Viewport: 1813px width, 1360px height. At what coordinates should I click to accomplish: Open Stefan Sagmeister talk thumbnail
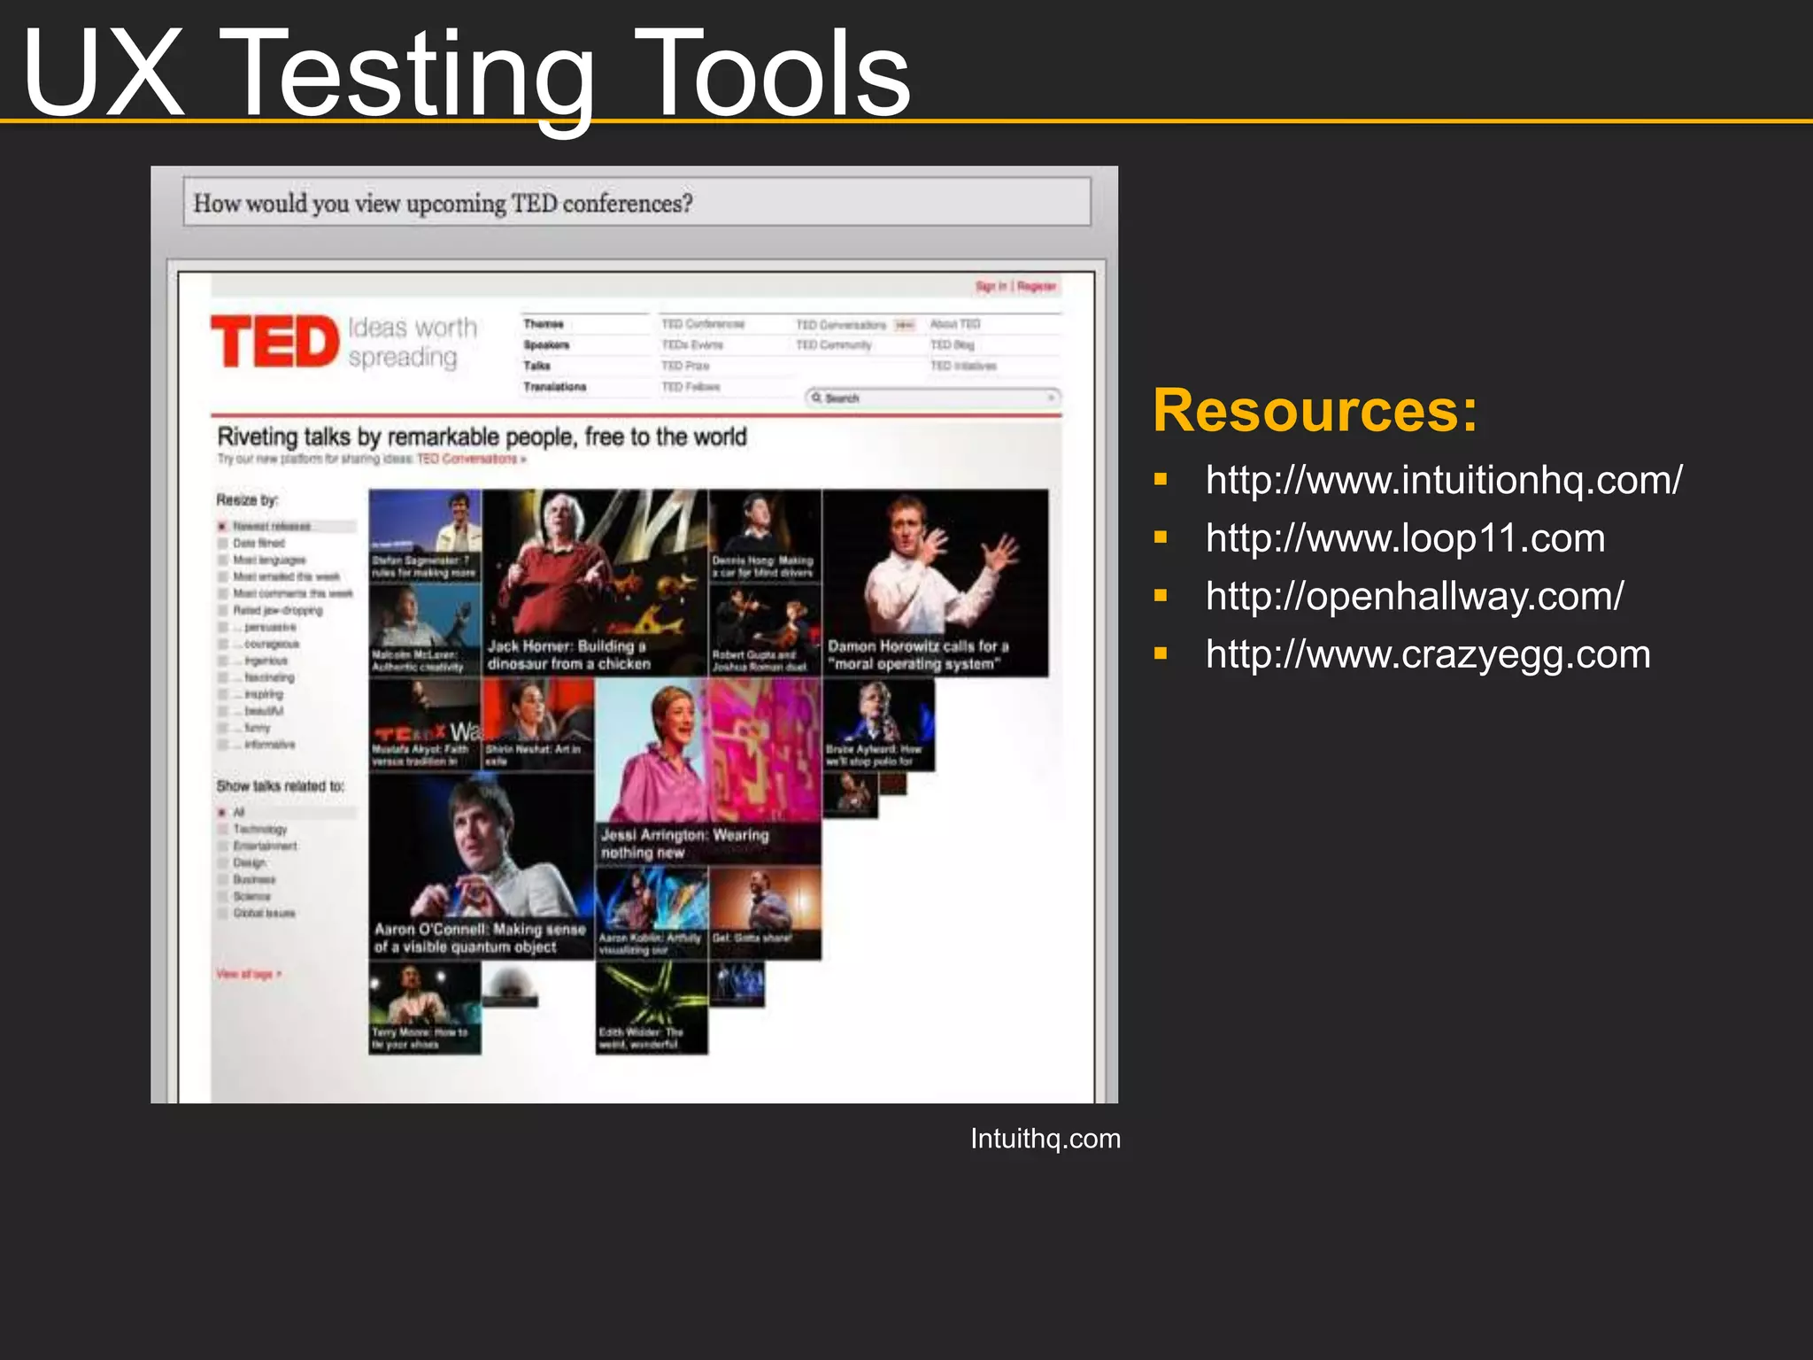(x=425, y=536)
